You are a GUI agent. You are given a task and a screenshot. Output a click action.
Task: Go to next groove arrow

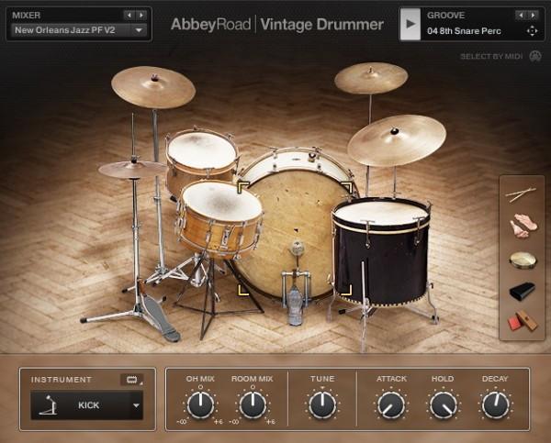[533, 15]
